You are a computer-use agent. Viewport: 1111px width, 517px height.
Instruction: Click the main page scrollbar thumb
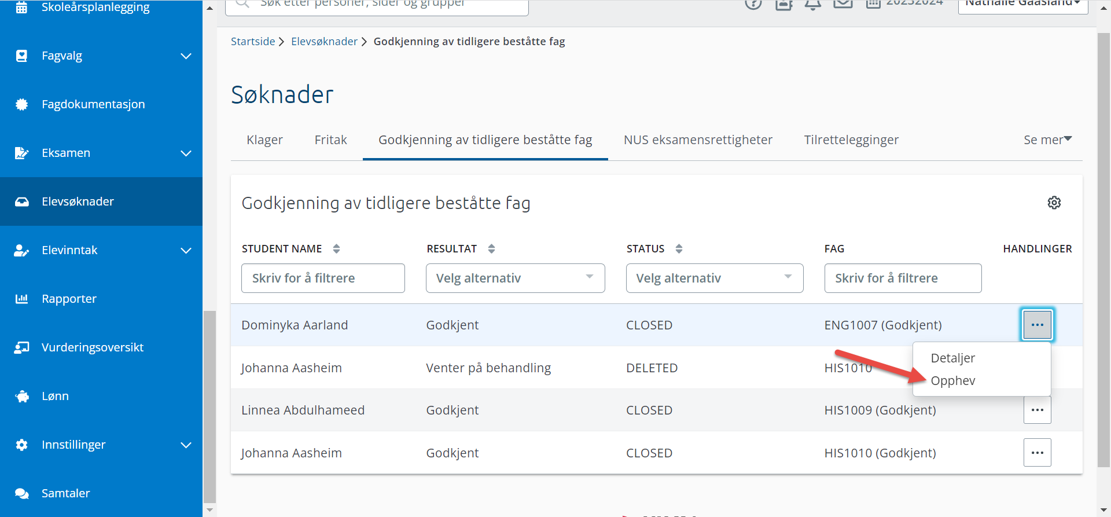pos(1103,250)
